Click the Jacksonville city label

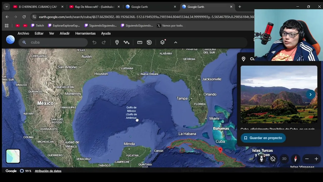pyautogui.click(x=212, y=79)
